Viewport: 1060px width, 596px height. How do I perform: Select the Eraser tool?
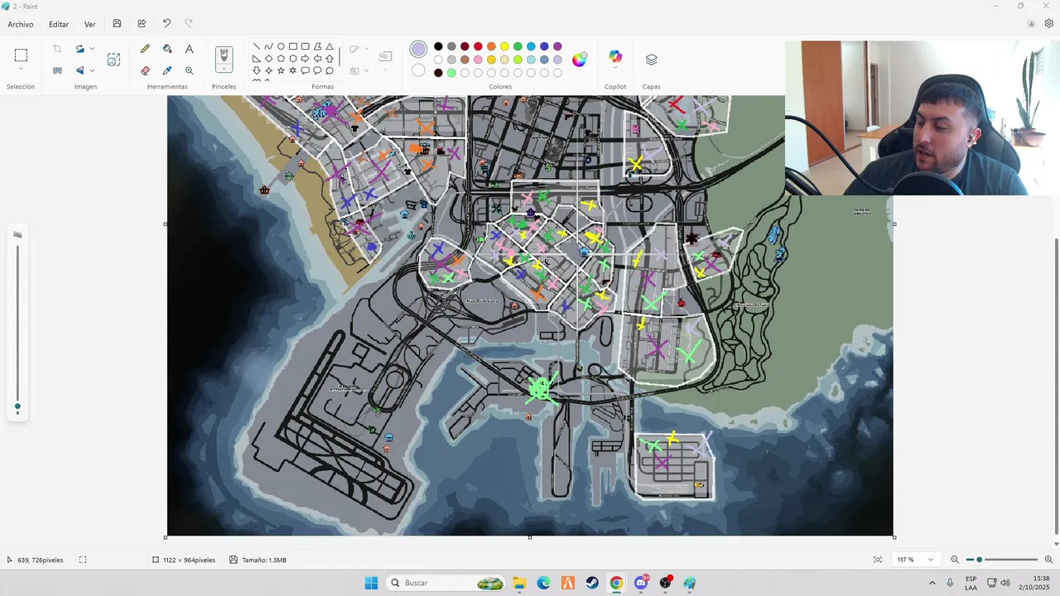(x=146, y=70)
